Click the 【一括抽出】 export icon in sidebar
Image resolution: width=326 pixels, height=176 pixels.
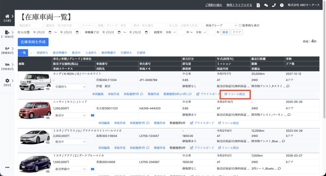click(7, 32)
